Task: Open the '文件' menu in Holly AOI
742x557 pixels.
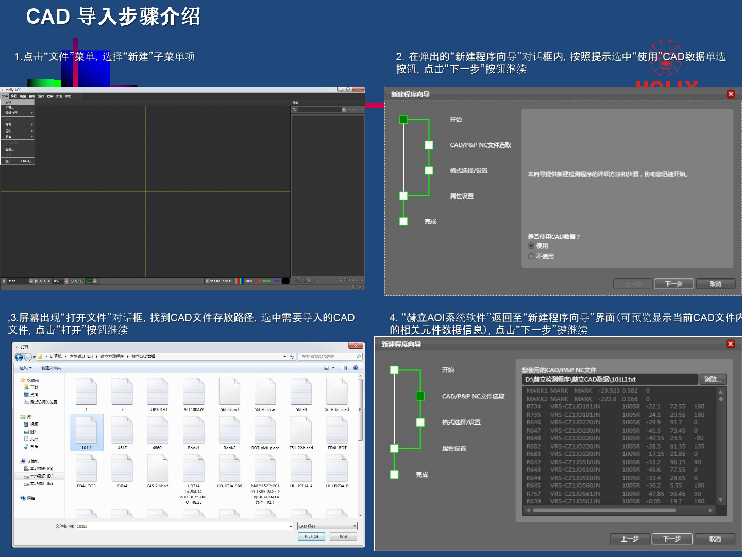Action: pyautogui.click(x=5, y=96)
